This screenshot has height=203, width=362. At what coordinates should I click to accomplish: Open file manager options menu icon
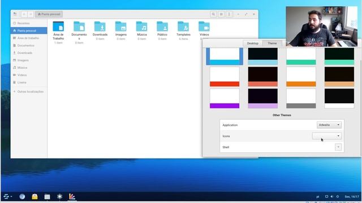point(229,14)
